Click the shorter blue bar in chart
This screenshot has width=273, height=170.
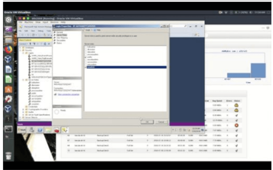tap(239, 75)
